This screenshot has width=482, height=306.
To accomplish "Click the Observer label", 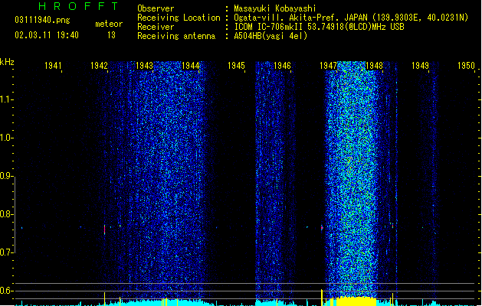I will point(156,8).
